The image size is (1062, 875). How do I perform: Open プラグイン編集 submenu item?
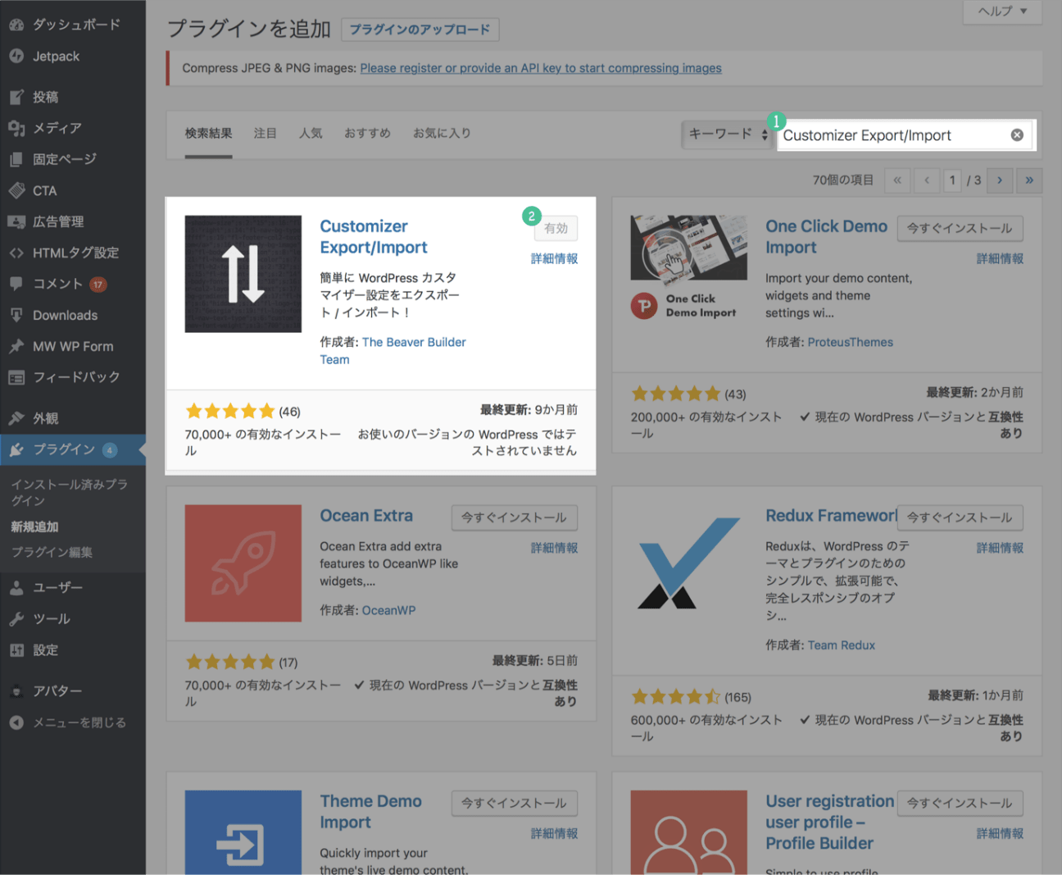(x=52, y=552)
